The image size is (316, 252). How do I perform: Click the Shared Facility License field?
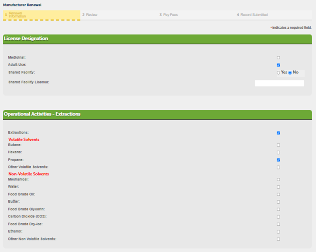pos(279,83)
